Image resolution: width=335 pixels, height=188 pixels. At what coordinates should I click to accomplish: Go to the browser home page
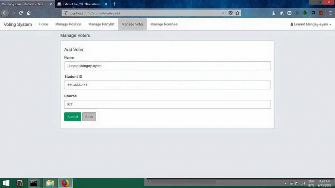pyautogui.click(x=29, y=13)
